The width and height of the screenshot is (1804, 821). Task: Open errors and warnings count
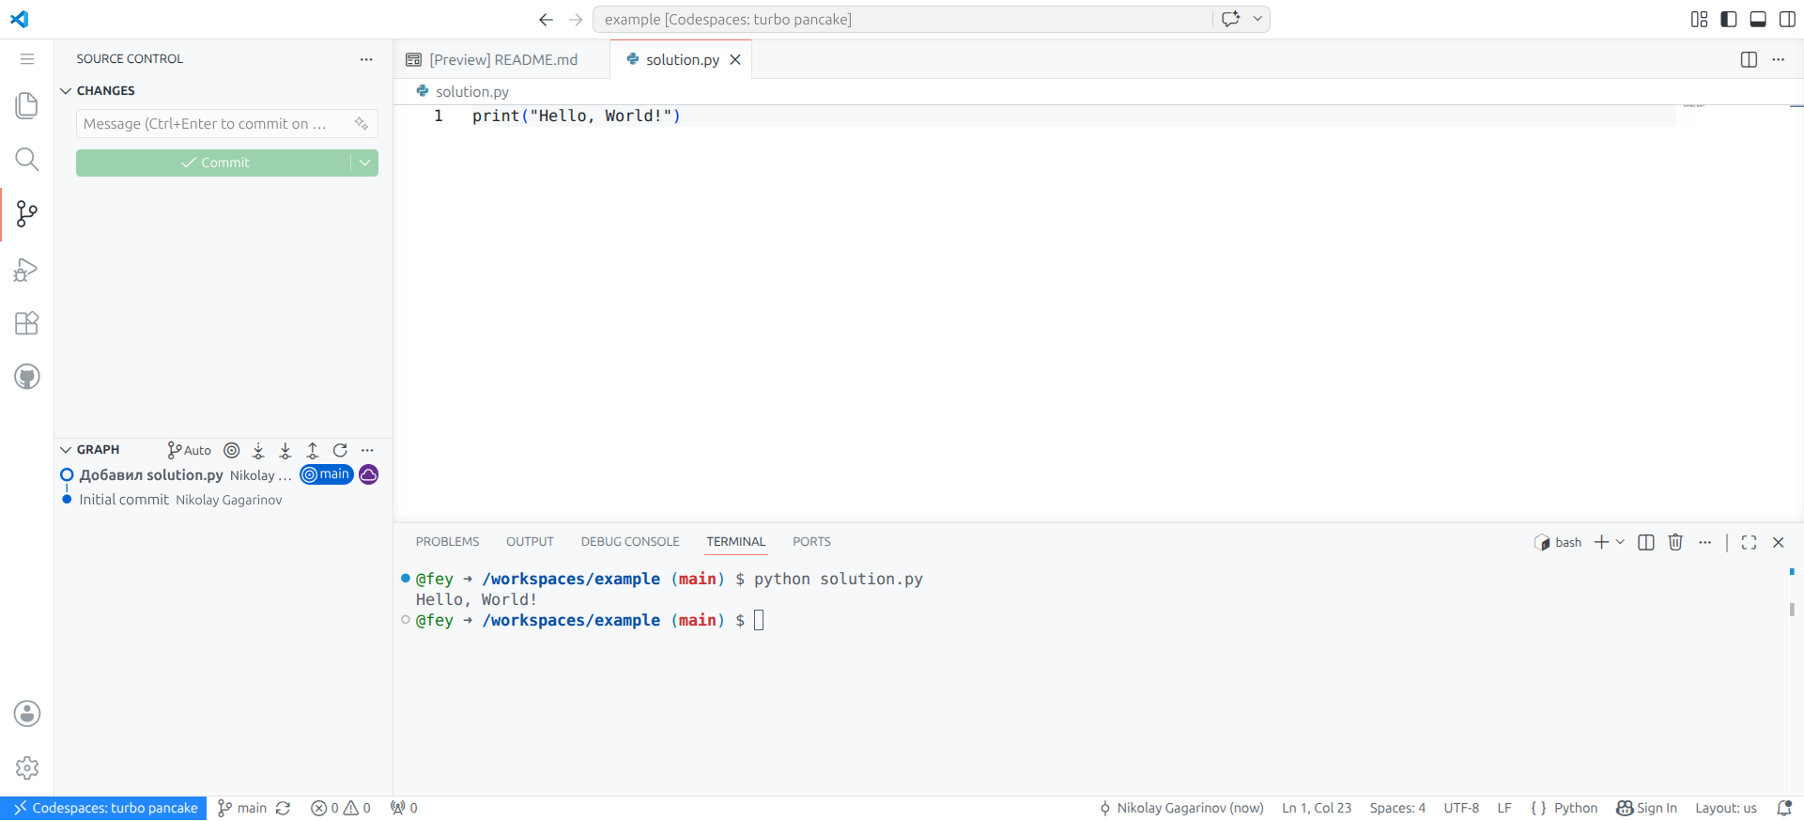341,808
